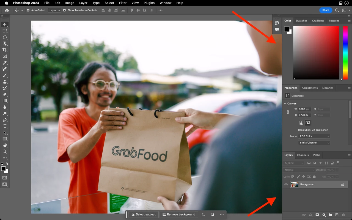Image resolution: width=352 pixels, height=220 pixels.
Task: Switch to the Paths tab
Action: pos(317,155)
